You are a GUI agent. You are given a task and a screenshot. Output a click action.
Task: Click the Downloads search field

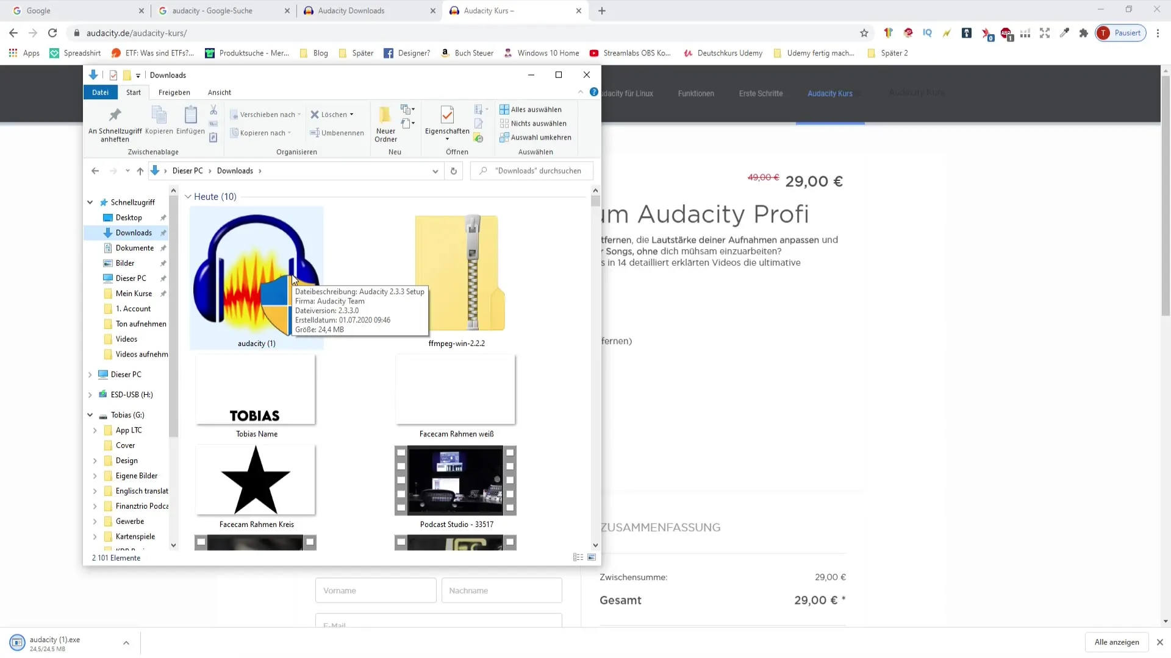tap(532, 171)
